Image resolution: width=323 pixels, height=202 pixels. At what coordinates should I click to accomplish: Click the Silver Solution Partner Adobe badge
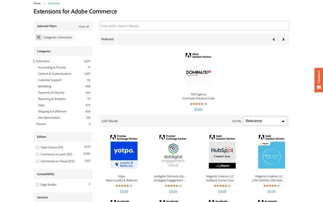[x=198, y=56]
